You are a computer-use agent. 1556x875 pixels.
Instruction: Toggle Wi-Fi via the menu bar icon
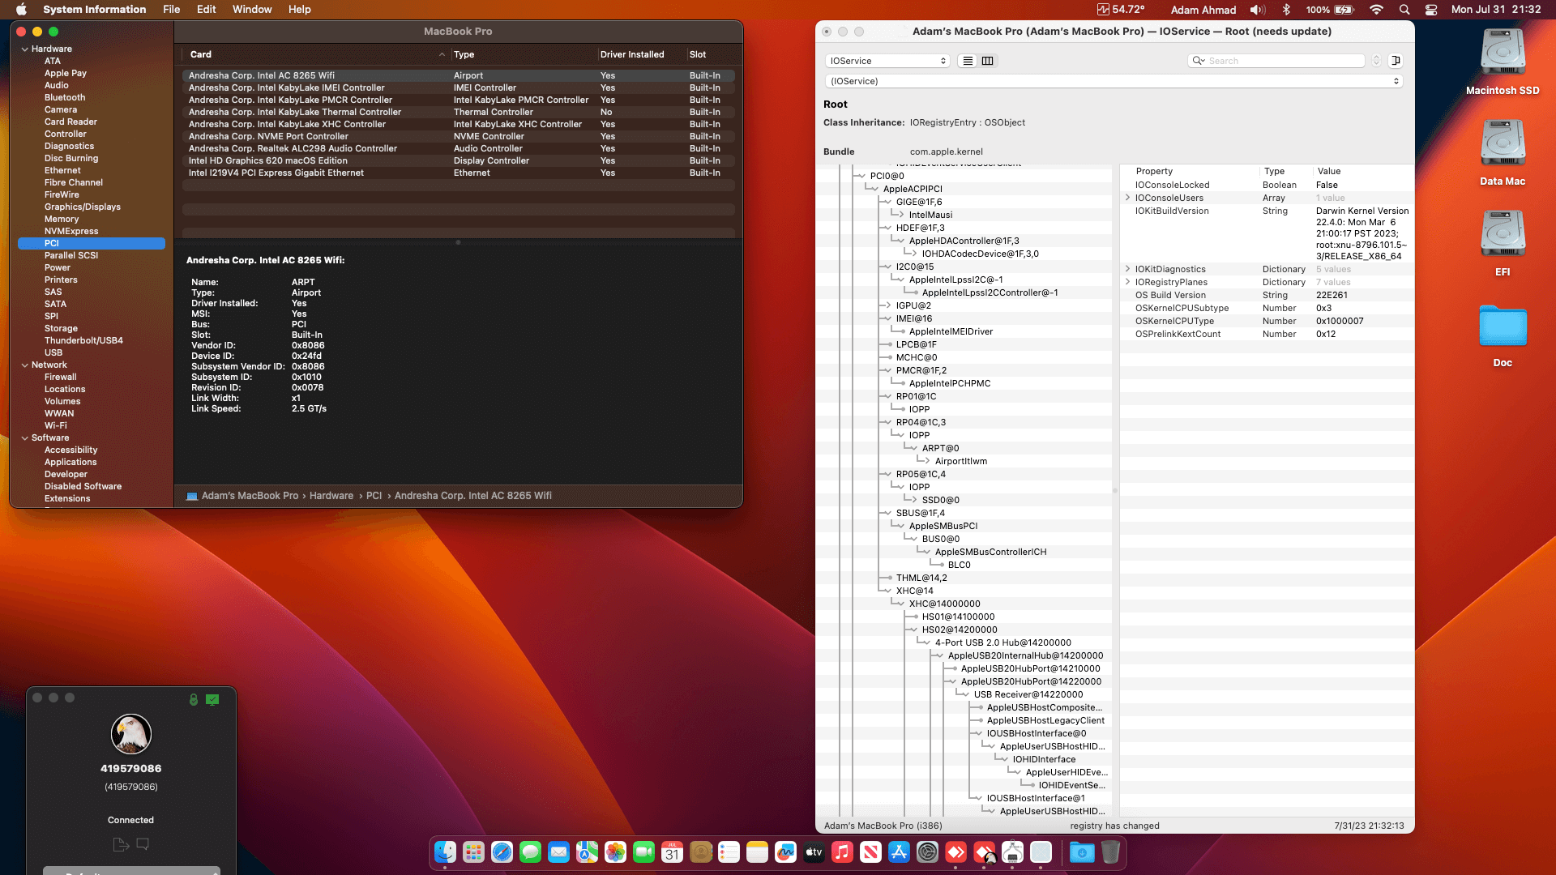(x=1376, y=10)
